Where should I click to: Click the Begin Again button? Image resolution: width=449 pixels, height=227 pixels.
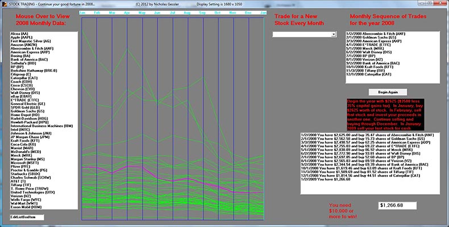(x=388, y=92)
